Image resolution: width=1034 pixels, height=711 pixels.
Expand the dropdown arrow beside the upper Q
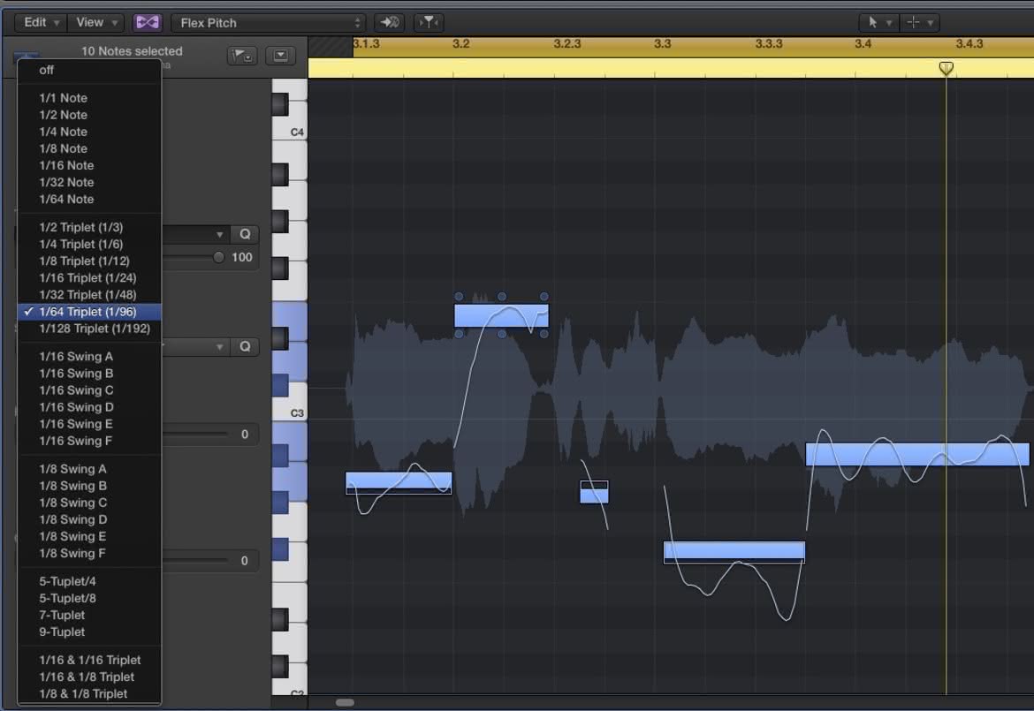click(219, 234)
